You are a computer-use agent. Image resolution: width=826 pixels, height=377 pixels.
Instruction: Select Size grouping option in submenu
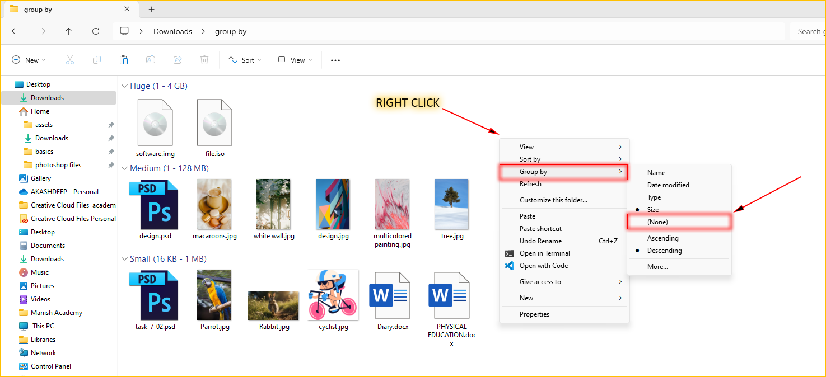click(653, 210)
